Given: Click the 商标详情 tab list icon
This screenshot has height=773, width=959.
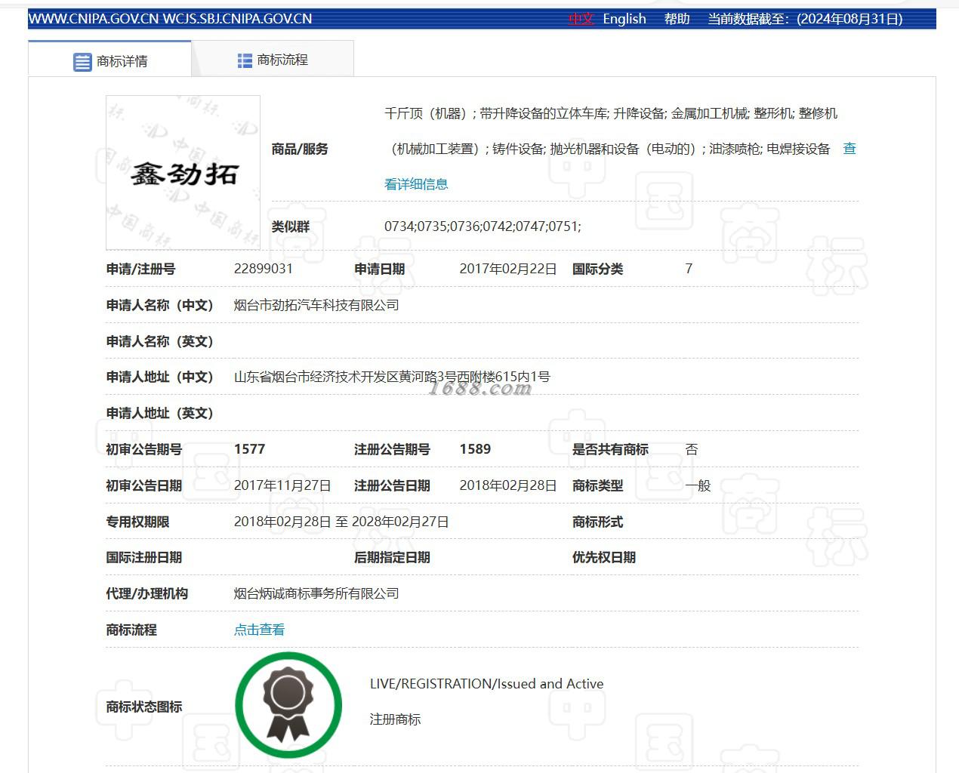Looking at the screenshot, I should coord(82,62).
